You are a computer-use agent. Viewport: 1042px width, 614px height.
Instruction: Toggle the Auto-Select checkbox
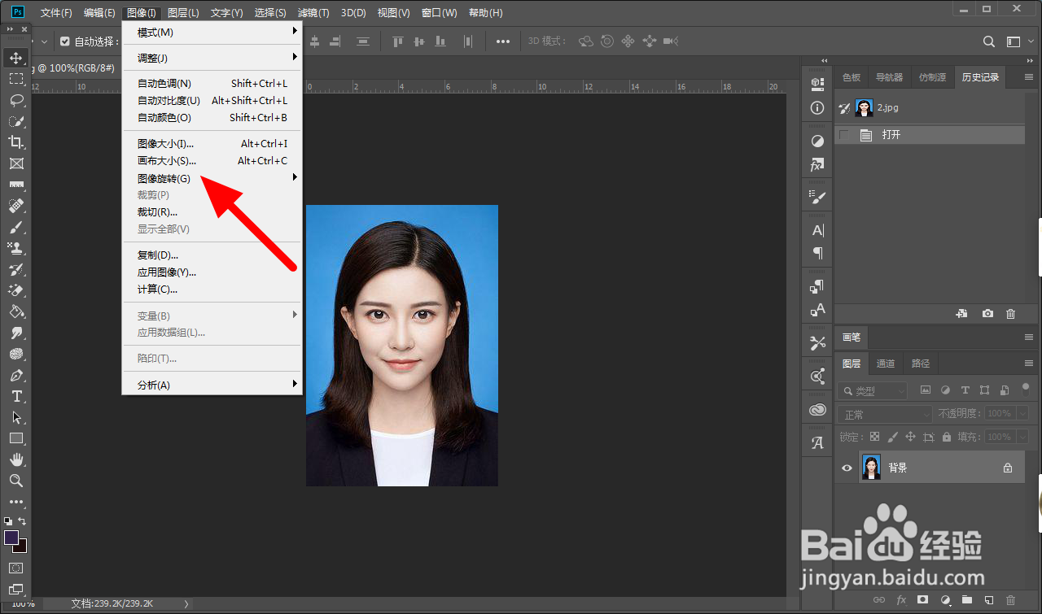pos(65,41)
